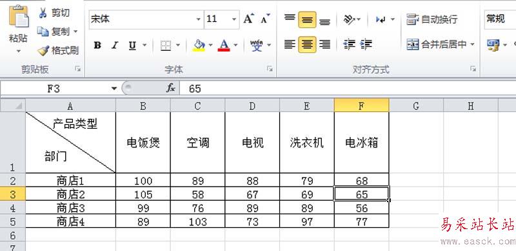Click the accounting number format icon
The image size is (516, 251).
tap(493, 44)
